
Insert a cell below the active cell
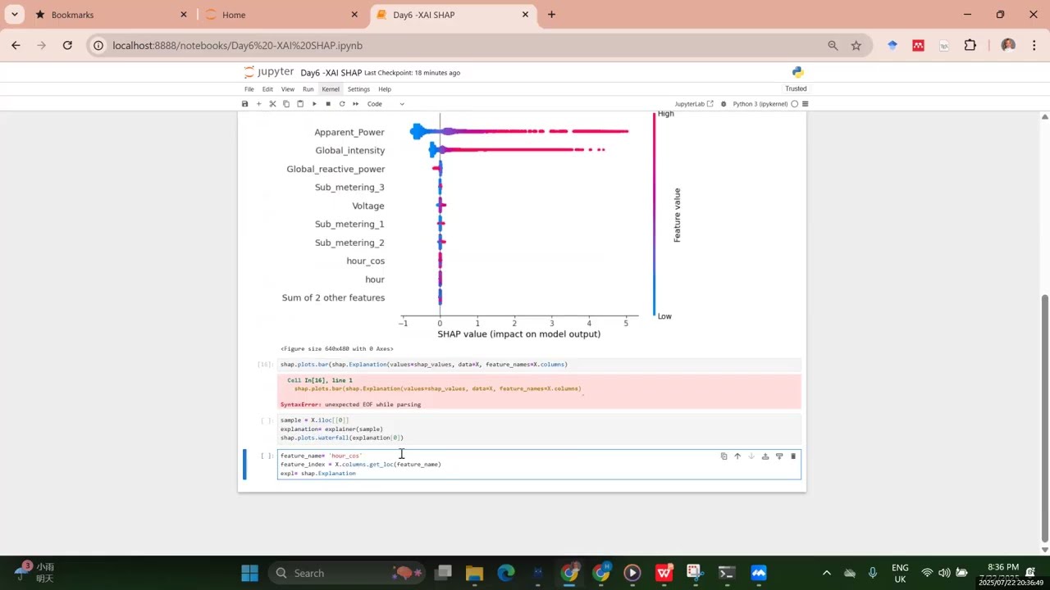(x=779, y=456)
